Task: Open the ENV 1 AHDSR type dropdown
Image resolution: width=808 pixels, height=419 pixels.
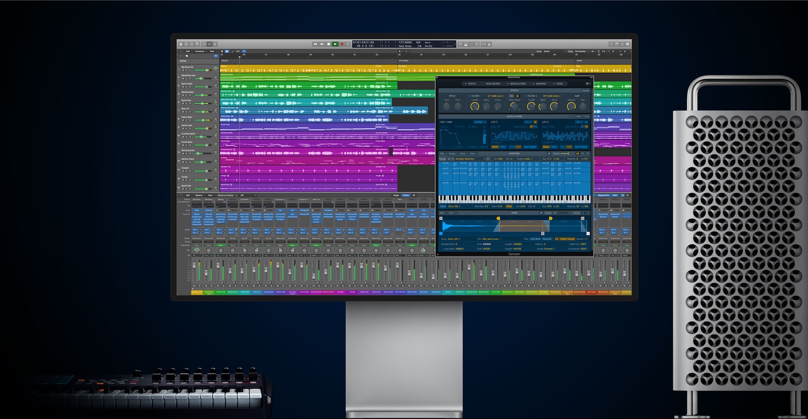Action: (x=479, y=122)
